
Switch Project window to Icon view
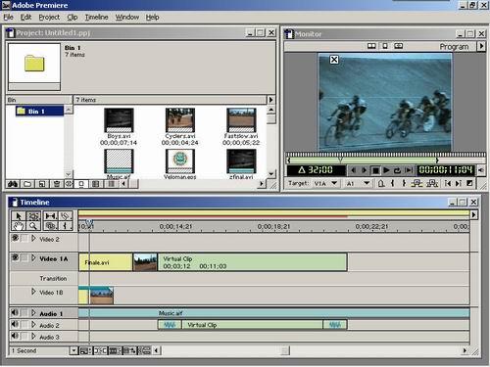coord(81,184)
